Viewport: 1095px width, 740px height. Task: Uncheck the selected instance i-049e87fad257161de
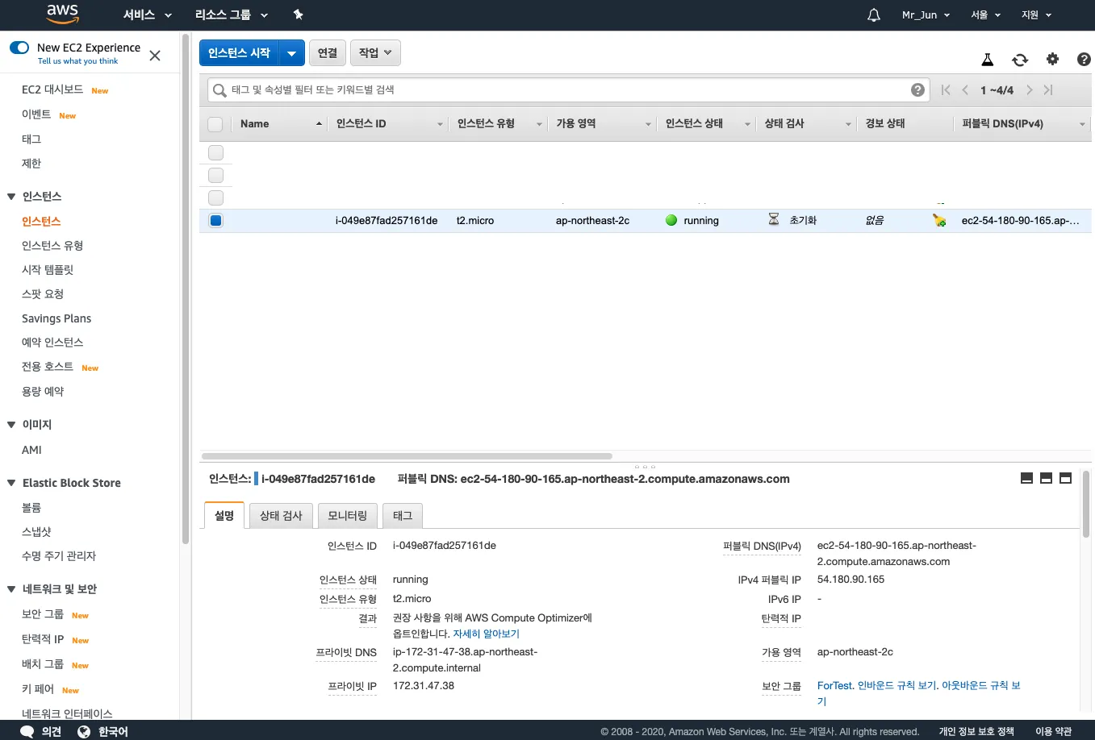215,220
